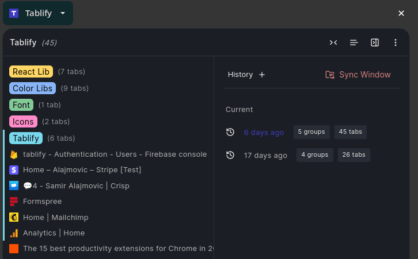Click the history clock icon for 17 days ago
Screen dimensions: 418x259
[x=230, y=155]
